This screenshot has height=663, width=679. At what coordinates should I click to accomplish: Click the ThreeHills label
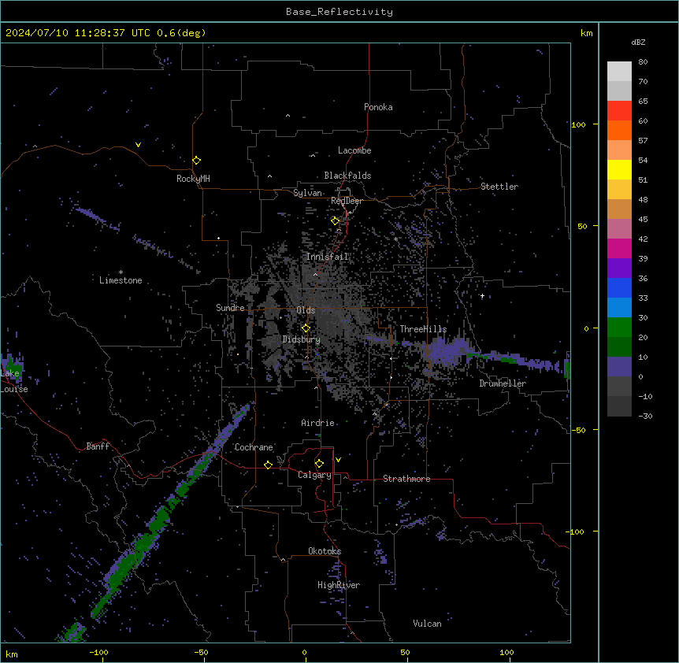[423, 329]
